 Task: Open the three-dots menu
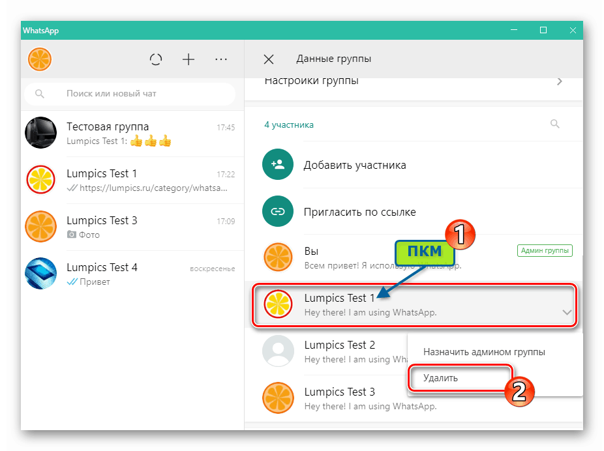pos(221,59)
